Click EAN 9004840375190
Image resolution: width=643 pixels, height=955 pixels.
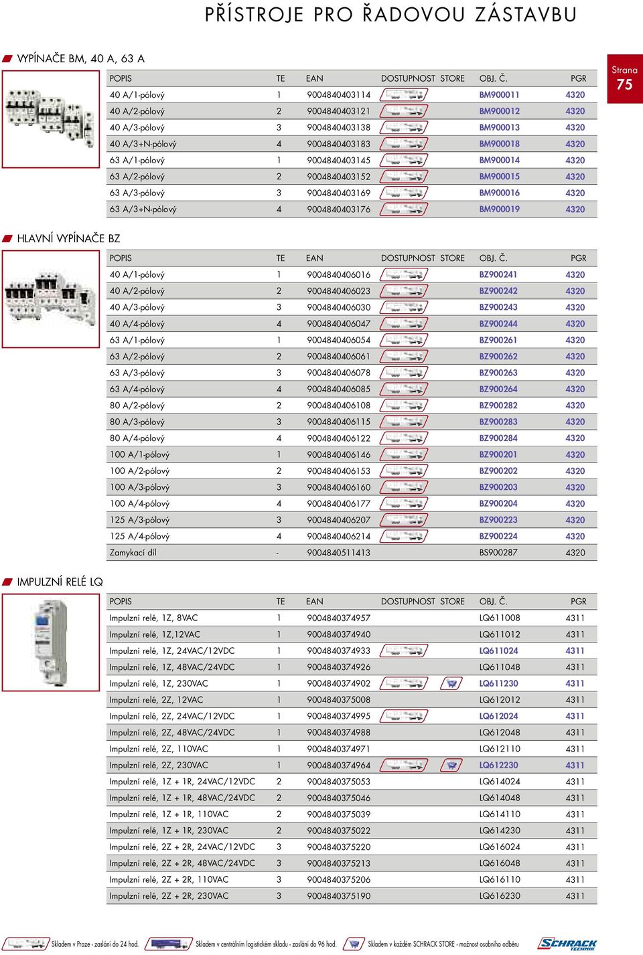(338, 896)
